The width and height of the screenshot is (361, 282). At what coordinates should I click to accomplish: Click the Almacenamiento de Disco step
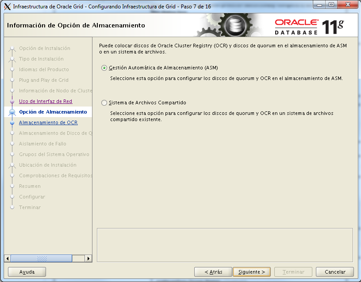55,133
